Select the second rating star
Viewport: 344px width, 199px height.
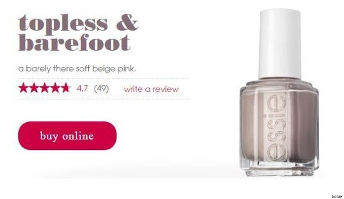(x=33, y=88)
